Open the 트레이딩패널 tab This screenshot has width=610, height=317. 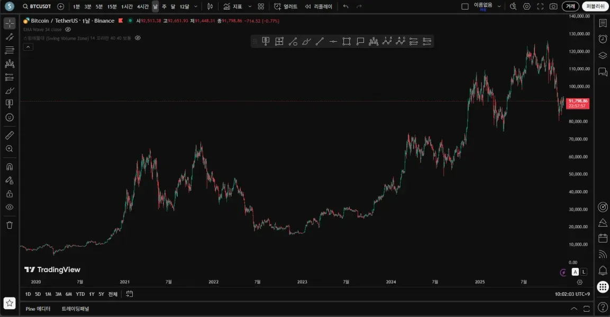point(76,309)
